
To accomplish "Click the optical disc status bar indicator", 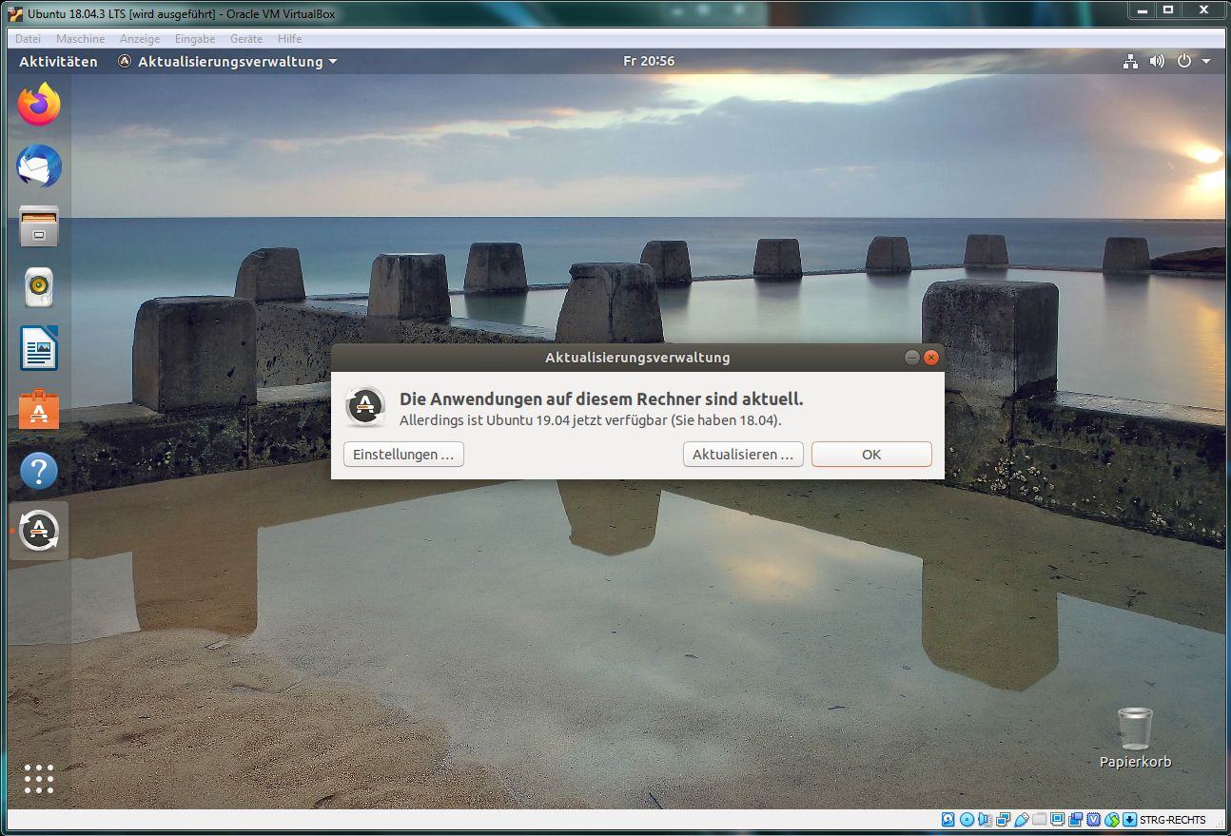I will click(x=967, y=820).
